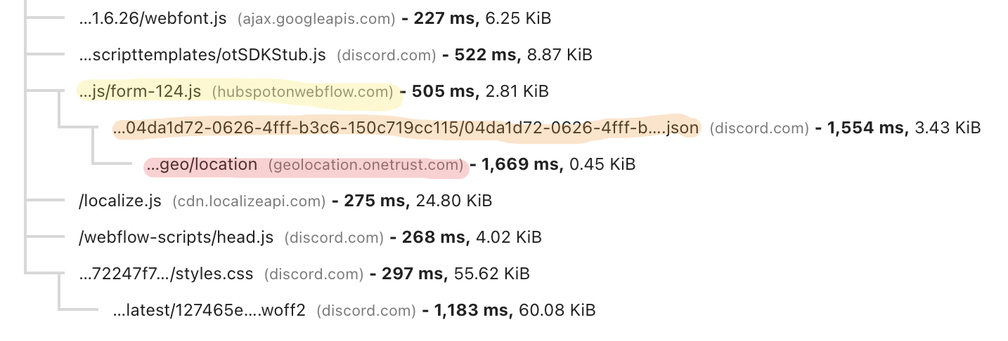Click the ajax.googleapis.com domain label
Image resolution: width=1008 pixels, height=341 pixels.
click(316, 19)
